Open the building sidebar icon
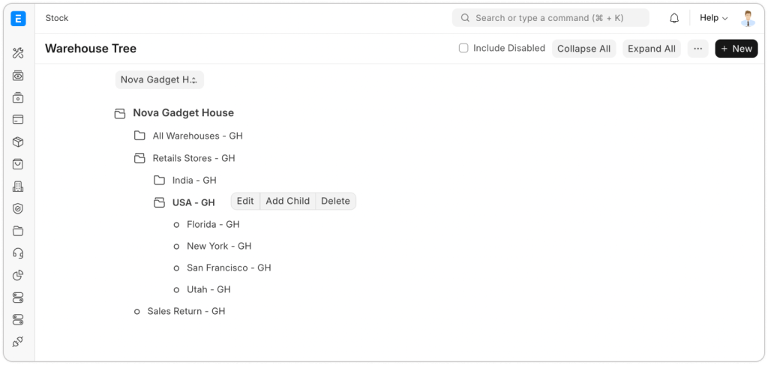 (18, 187)
